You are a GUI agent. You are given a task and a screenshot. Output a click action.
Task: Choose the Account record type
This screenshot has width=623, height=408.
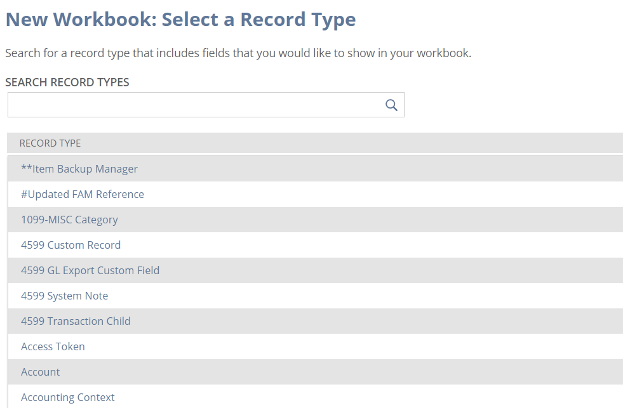click(41, 372)
